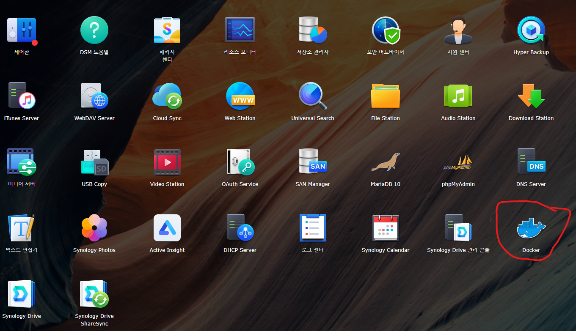Open WebDAV Server icon
Image resolution: width=576 pixels, height=331 pixels.
94,96
